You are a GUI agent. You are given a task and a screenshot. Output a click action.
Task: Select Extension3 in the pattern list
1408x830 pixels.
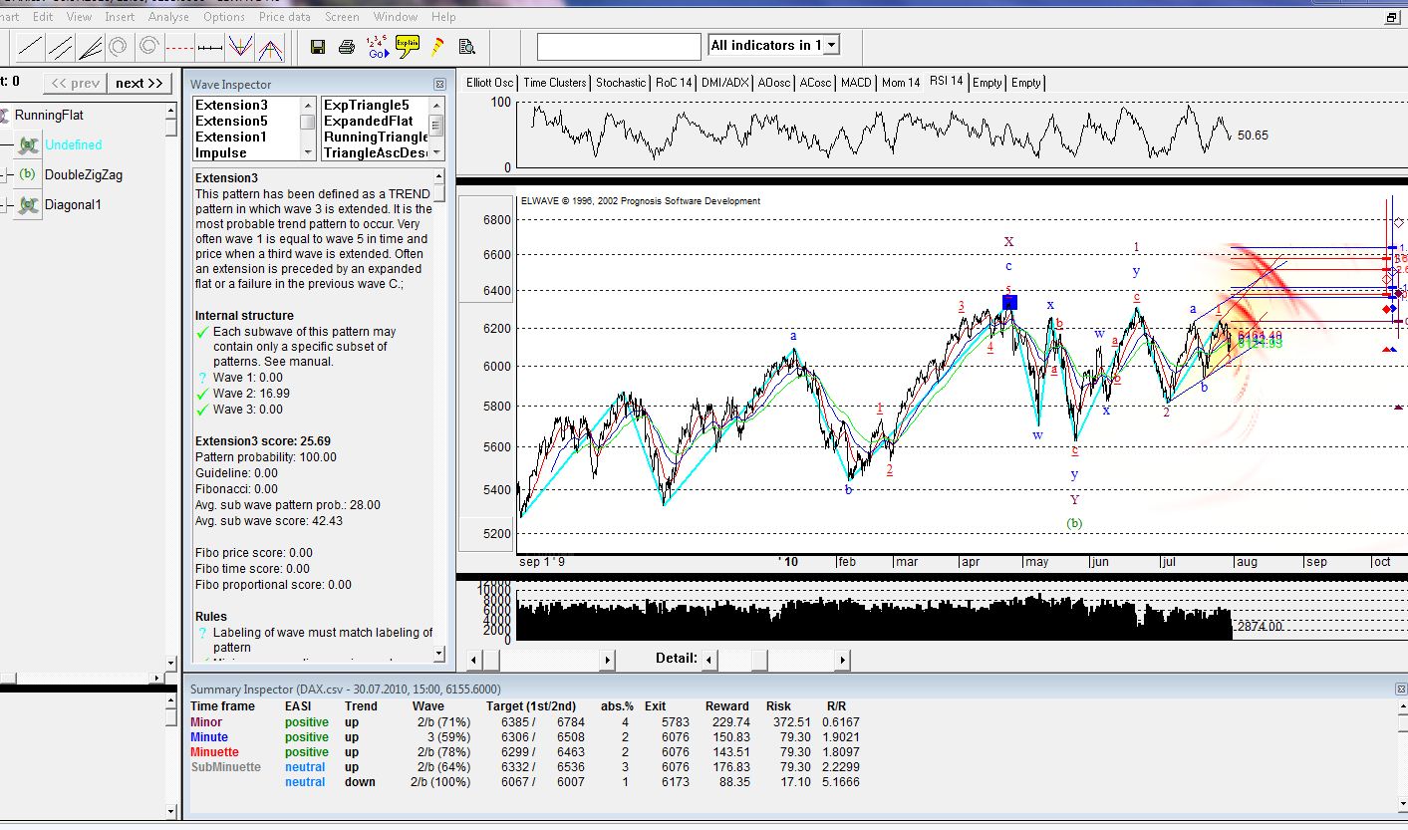tap(231, 105)
